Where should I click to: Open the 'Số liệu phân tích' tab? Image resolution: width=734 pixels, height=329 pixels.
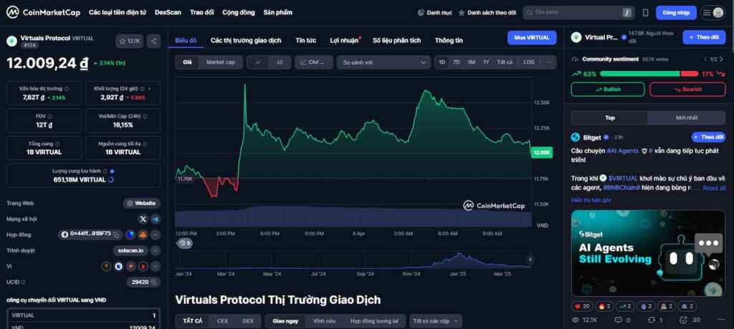(396, 40)
